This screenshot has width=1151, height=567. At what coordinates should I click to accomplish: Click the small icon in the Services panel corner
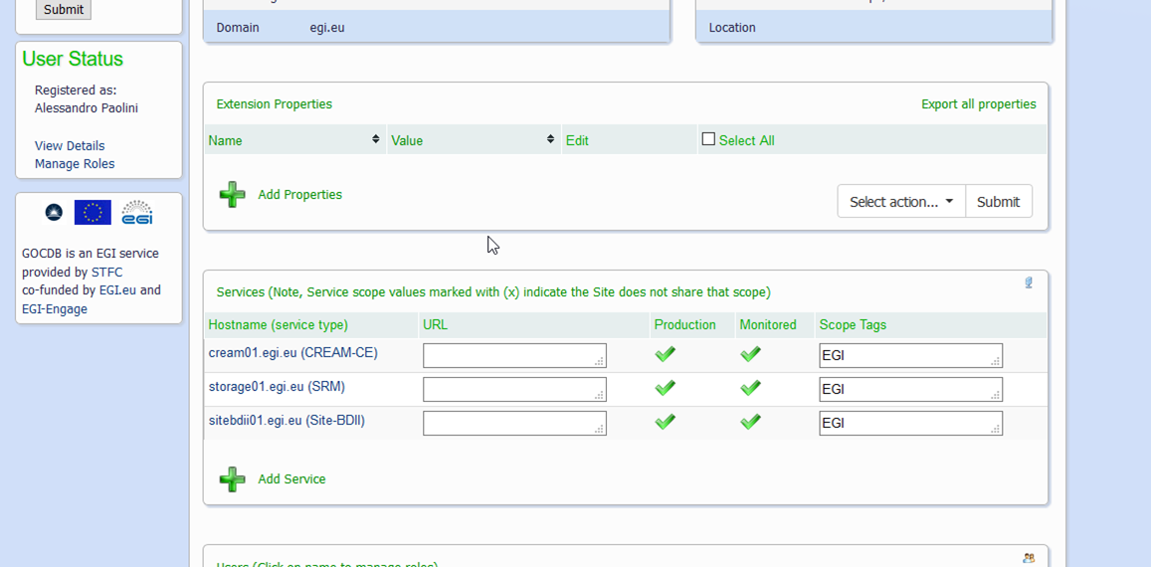tap(1029, 283)
